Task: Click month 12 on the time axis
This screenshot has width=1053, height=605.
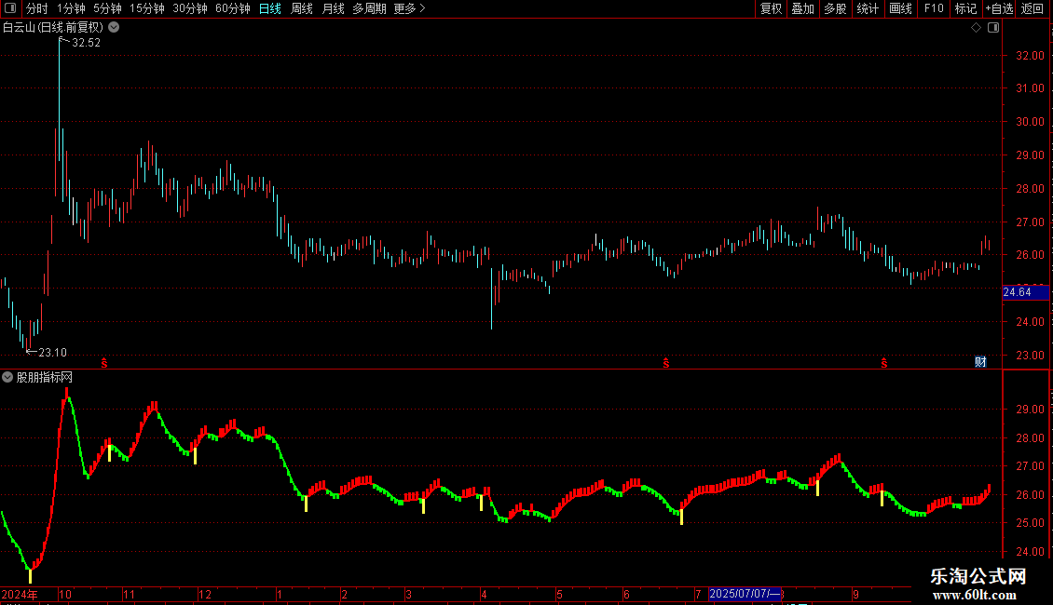Action: tap(205, 594)
